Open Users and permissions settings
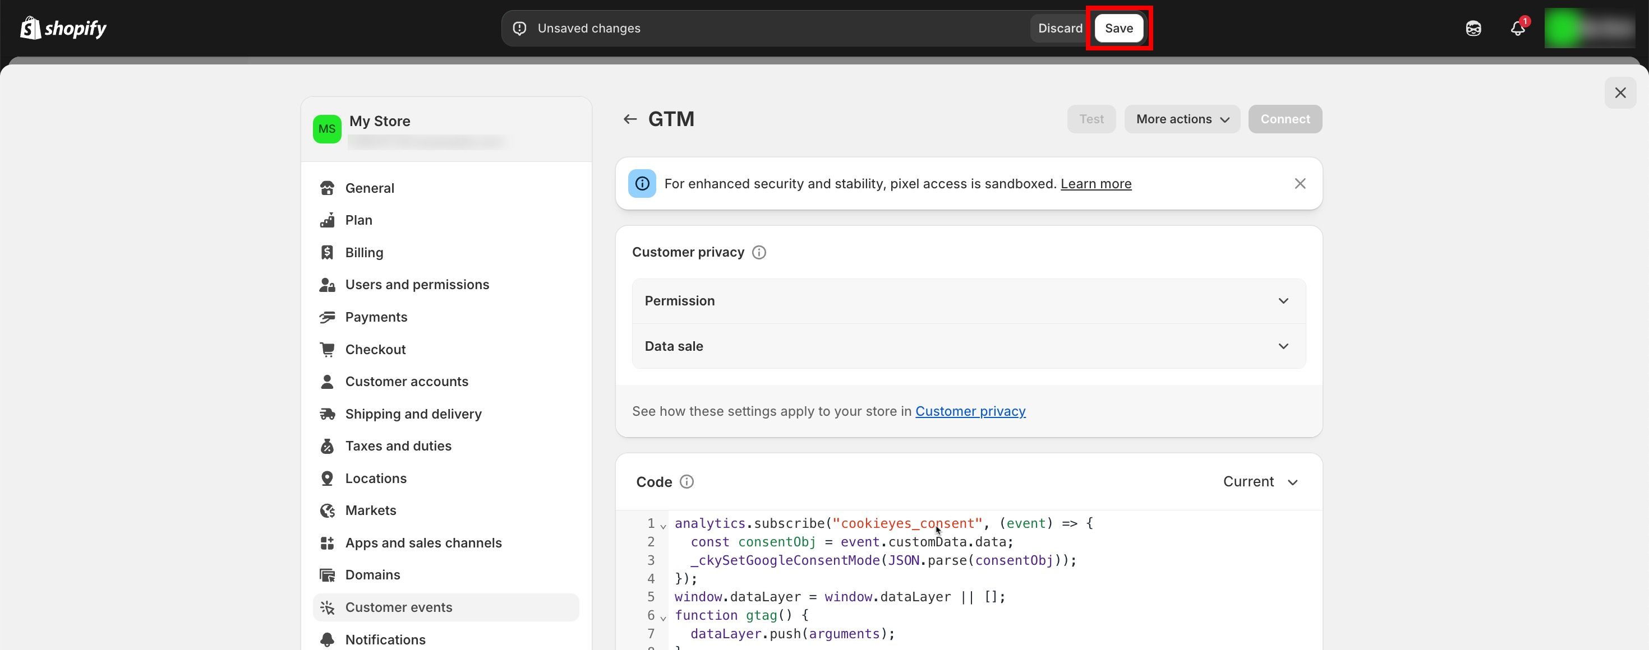Viewport: 1649px width, 650px height. (445, 285)
